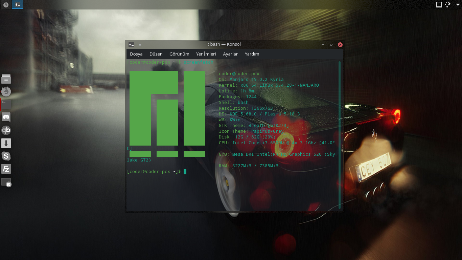Open the download manager dock icon

click(x=6, y=143)
